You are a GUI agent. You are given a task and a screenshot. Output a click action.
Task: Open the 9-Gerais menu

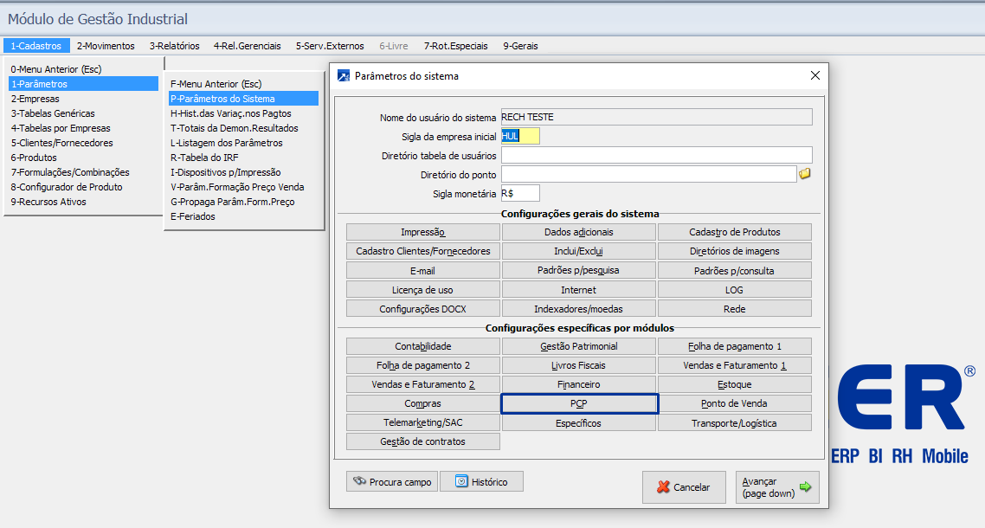(520, 46)
